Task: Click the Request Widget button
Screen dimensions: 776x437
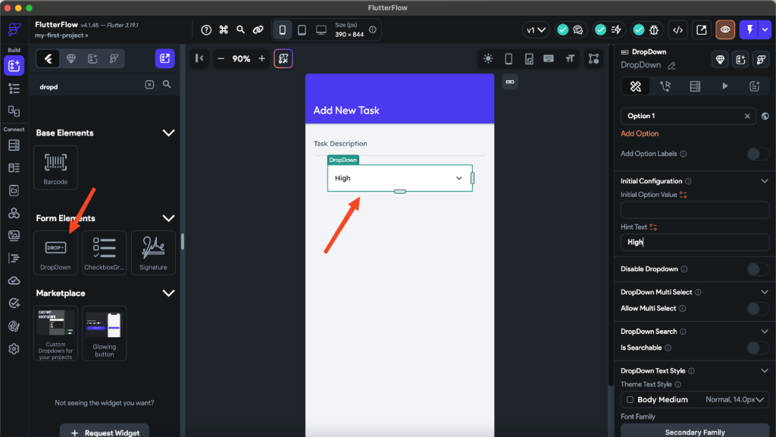Action: (105, 432)
